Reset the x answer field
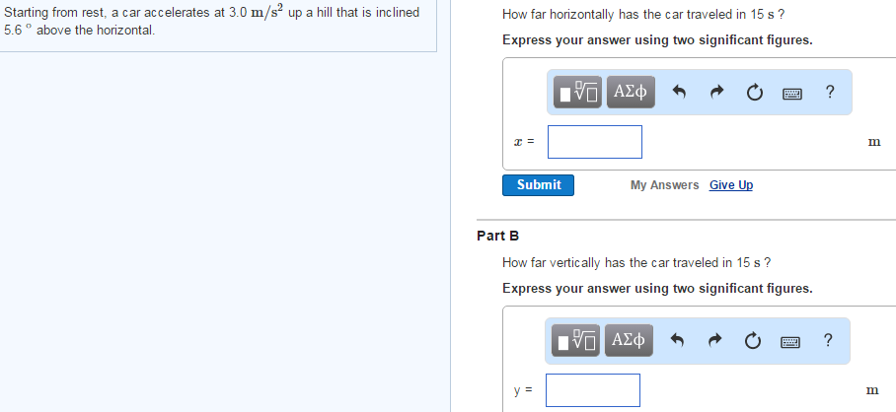 tap(754, 93)
